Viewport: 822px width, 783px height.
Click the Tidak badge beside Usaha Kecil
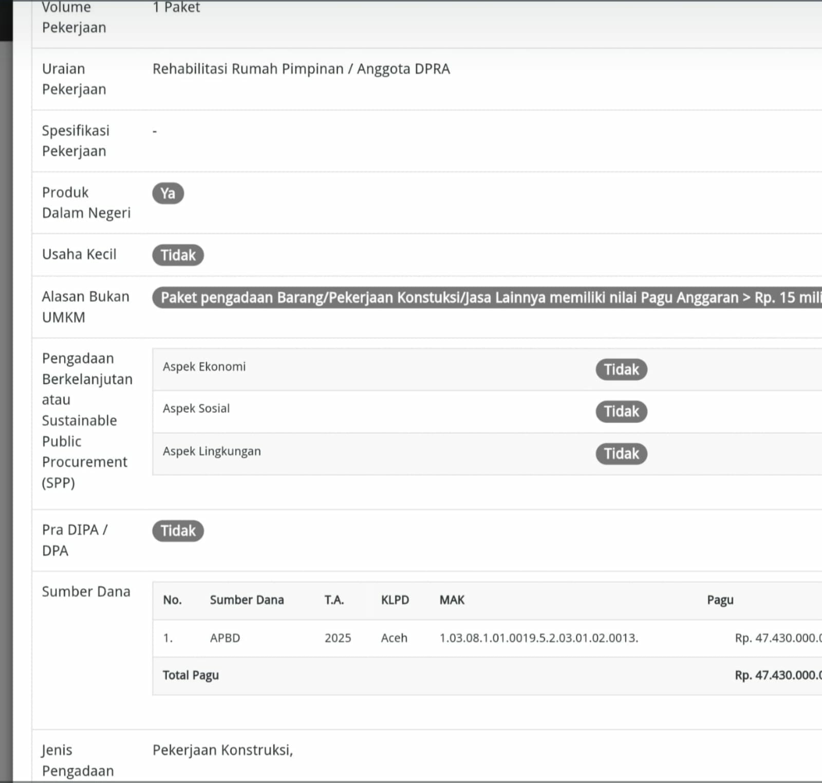pos(178,255)
